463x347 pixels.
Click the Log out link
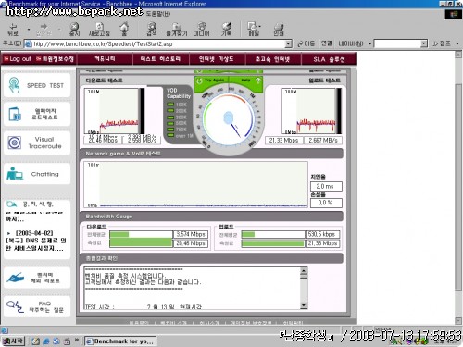click(18, 58)
